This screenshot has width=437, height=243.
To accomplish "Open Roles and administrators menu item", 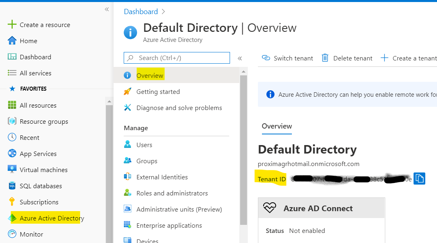I will tap(172, 193).
